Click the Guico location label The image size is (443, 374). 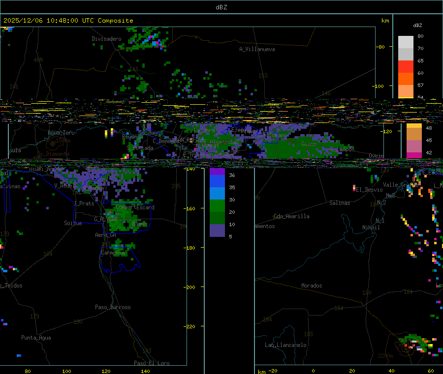click(x=309, y=144)
